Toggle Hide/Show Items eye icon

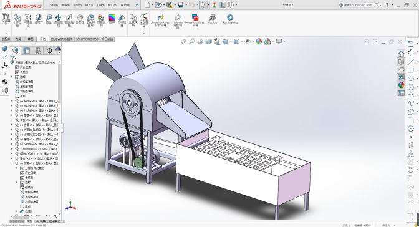coord(248,41)
